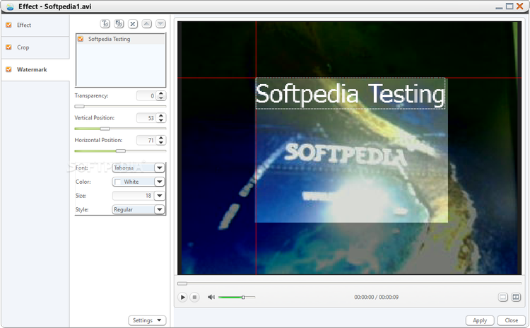Open the Settings dropdown button

click(147, 320)
